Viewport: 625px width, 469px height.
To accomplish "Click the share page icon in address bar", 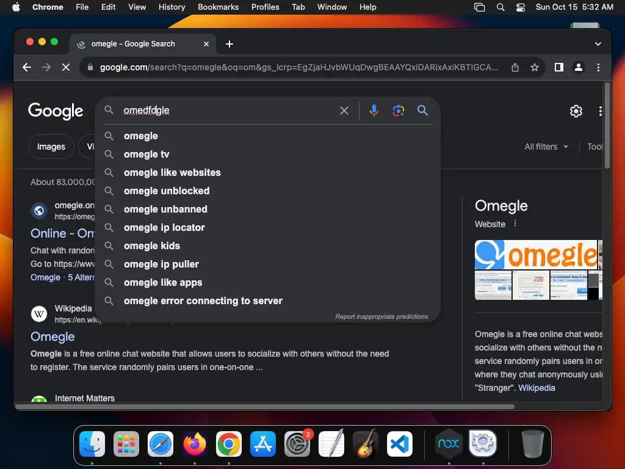I will (515, 67).
